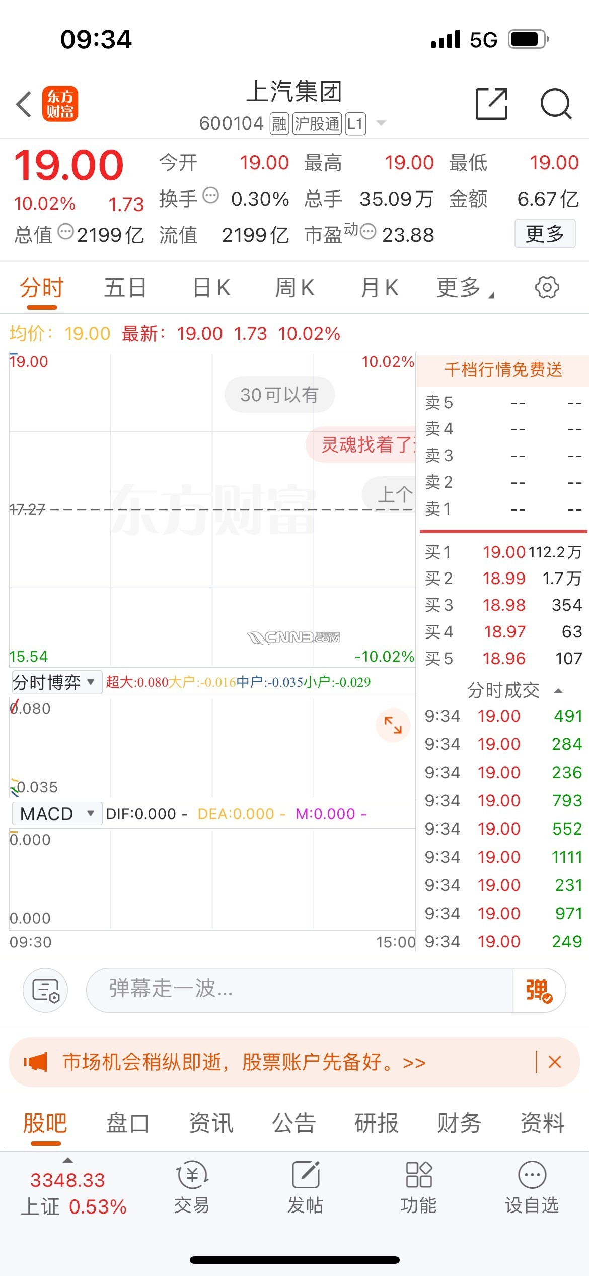Tap the 更多 quote details button
This screenshot has height=1276, width=589.
click(545, 234)
